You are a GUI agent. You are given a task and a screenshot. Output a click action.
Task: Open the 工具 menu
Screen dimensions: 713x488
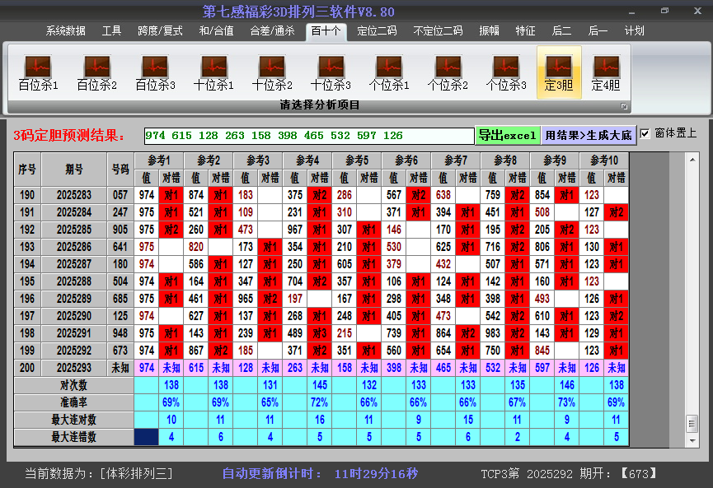[x=111, y=30]
